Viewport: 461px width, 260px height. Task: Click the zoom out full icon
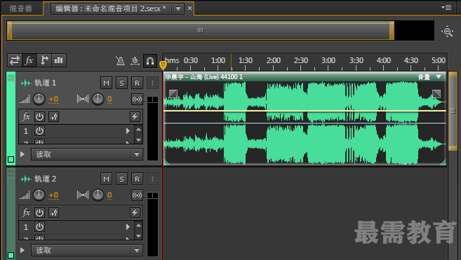447,31
